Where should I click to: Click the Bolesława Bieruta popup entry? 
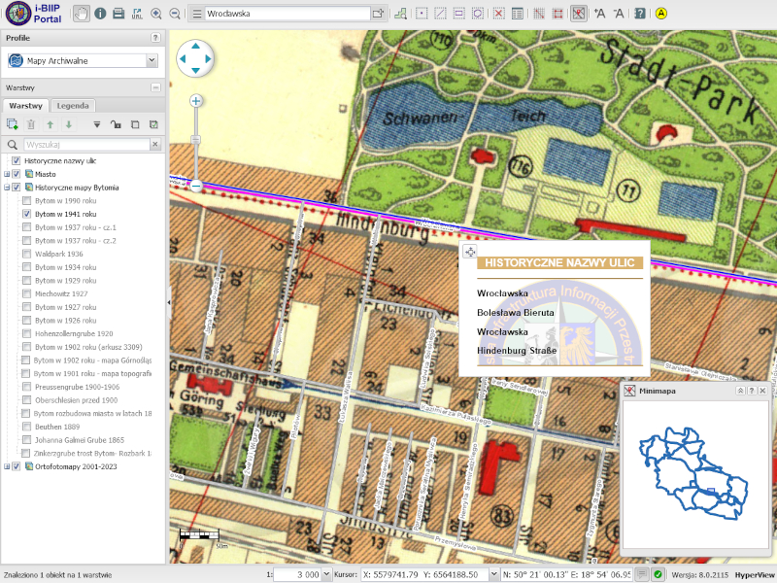click(x=516, y=313)
